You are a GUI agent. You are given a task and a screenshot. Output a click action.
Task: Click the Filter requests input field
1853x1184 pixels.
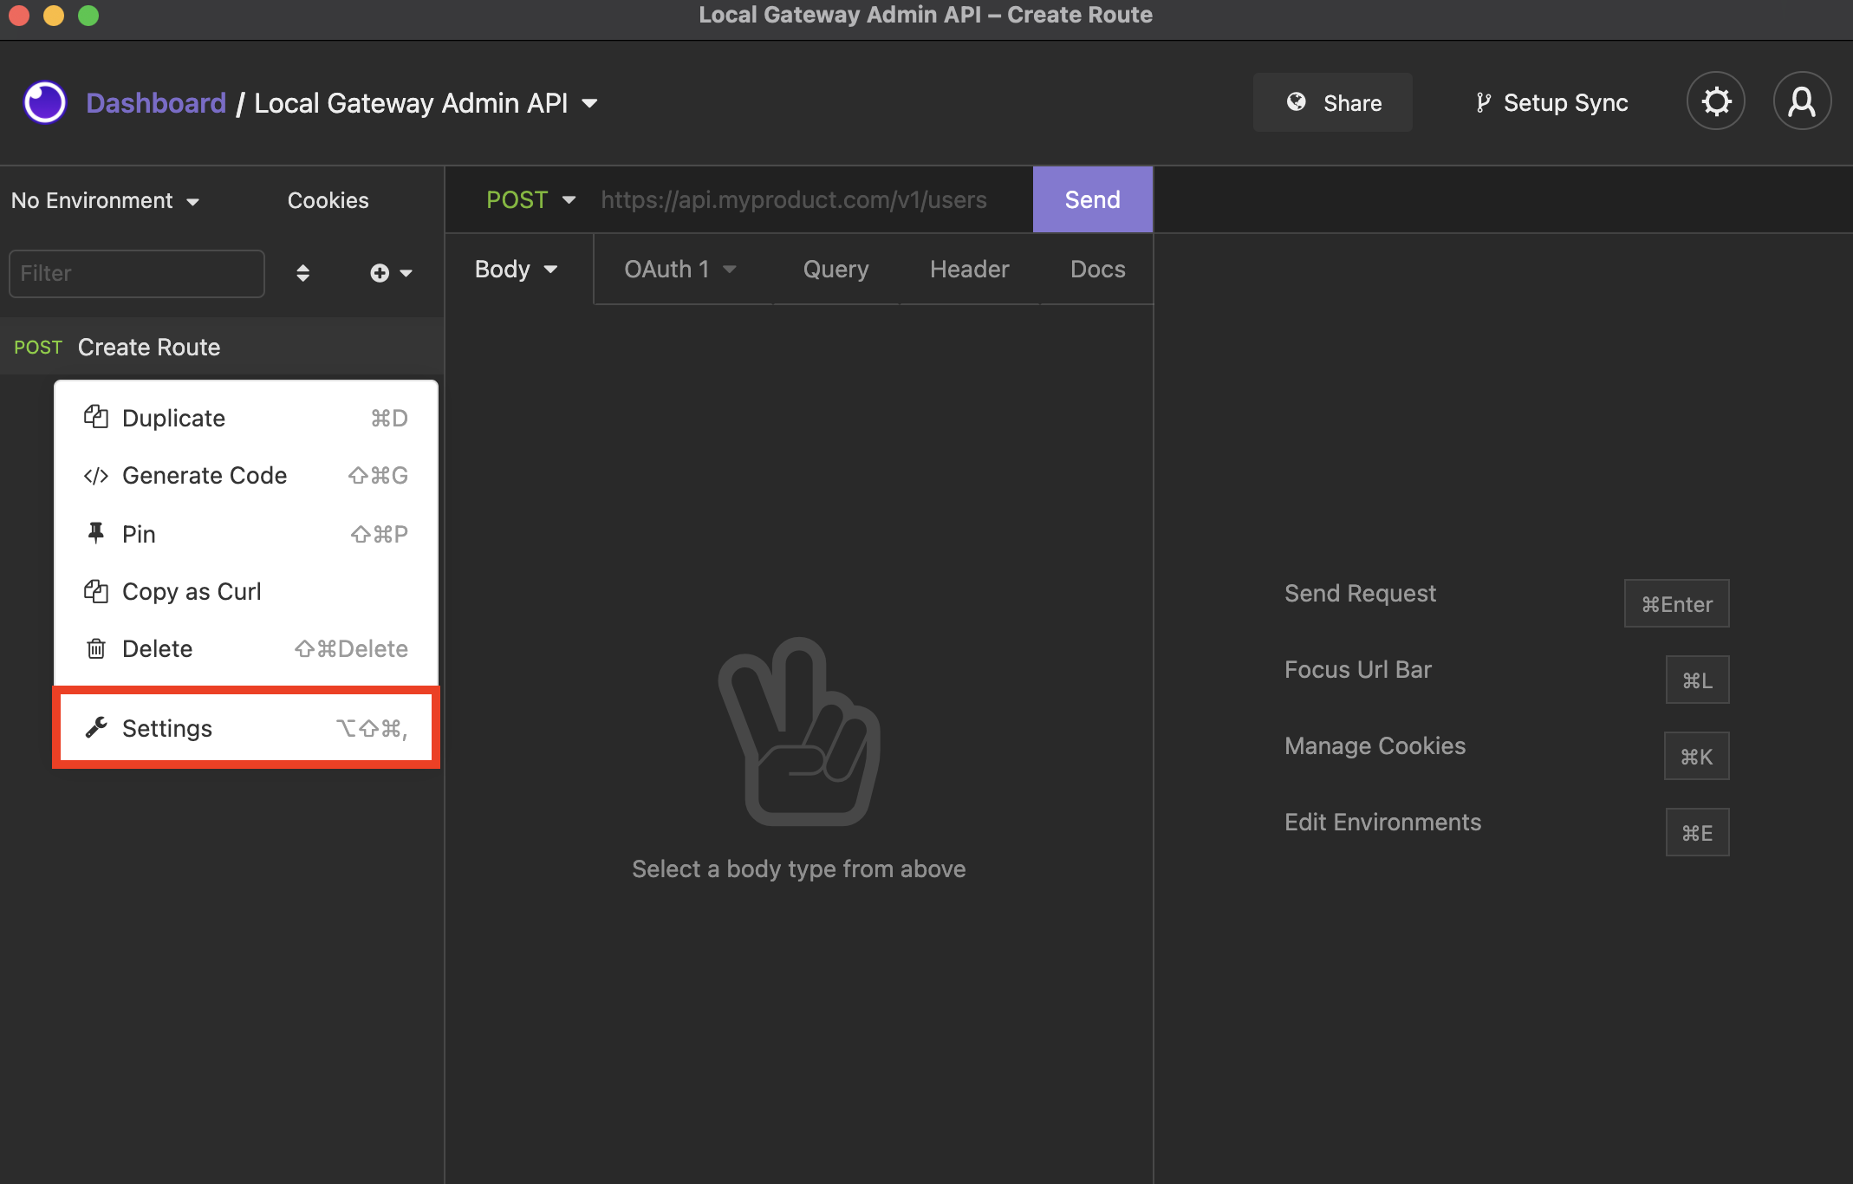(x=136, y=273)
